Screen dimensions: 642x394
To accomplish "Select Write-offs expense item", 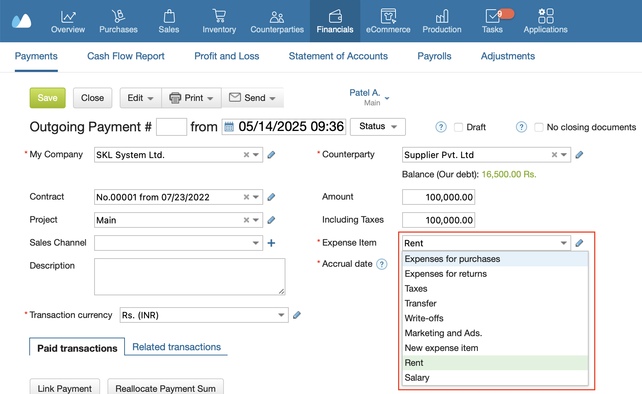I will point(495,318).
